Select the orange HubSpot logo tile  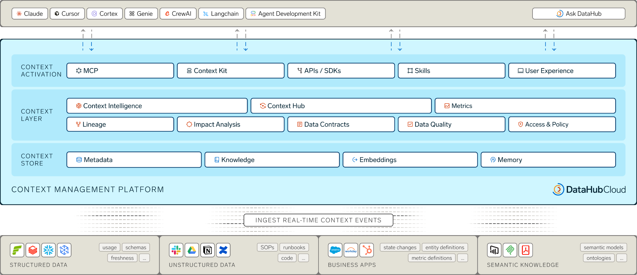[x=367, y=250]
